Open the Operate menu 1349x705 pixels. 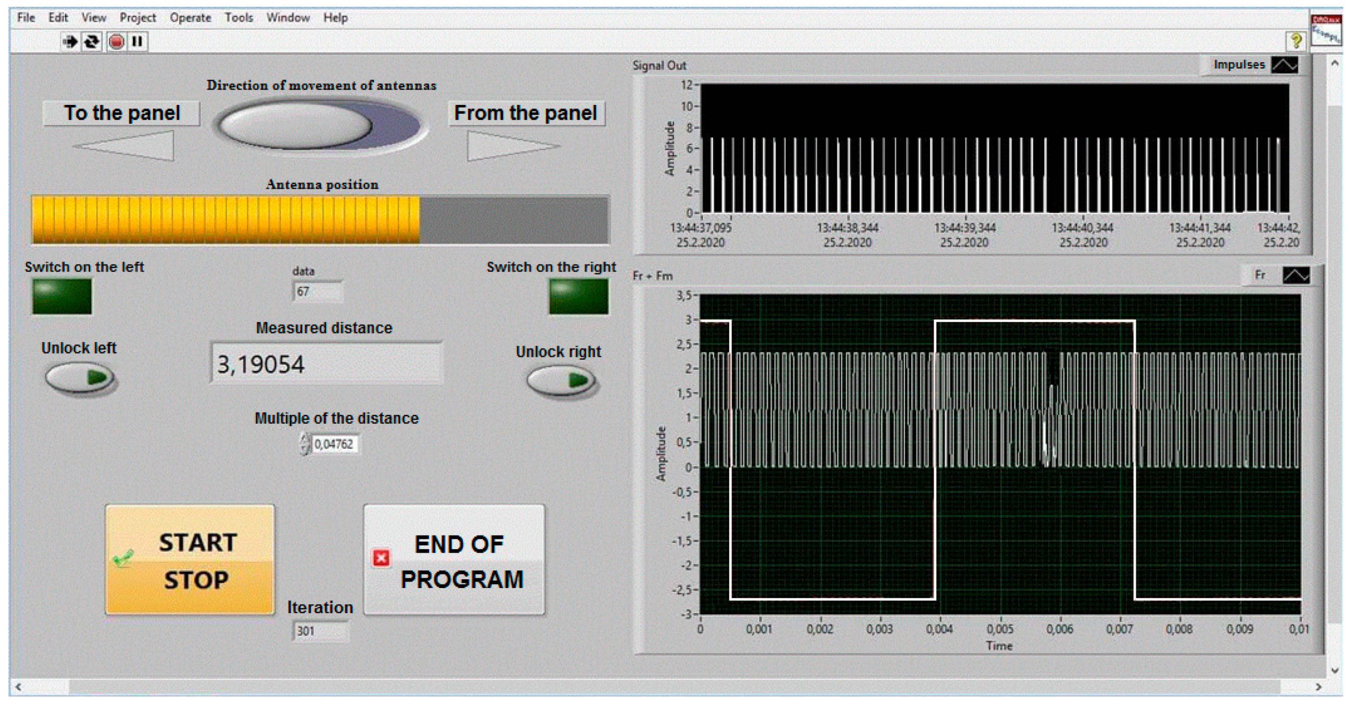point(190,18)
